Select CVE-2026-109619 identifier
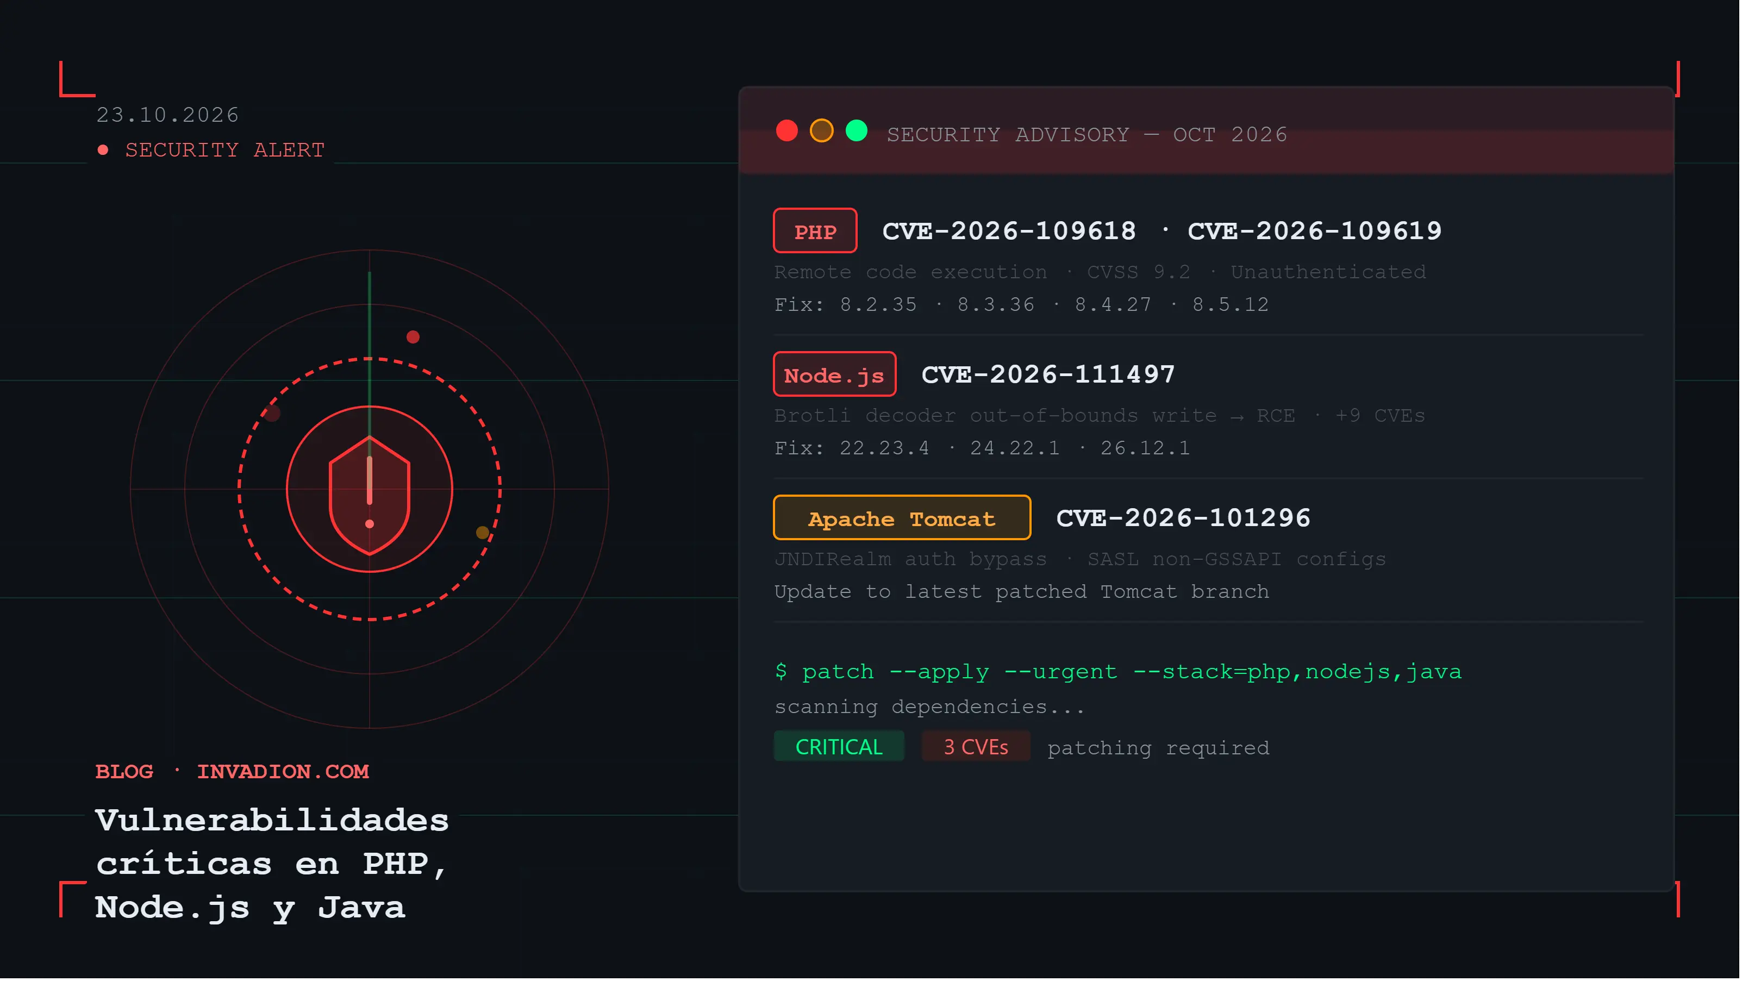This screenshot has width=1761, height=1000. [1315, 231]
